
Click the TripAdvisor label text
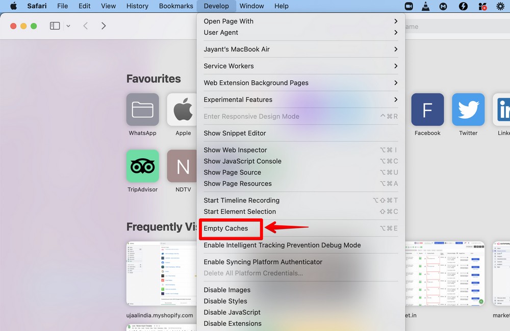[x=142, y=190]
